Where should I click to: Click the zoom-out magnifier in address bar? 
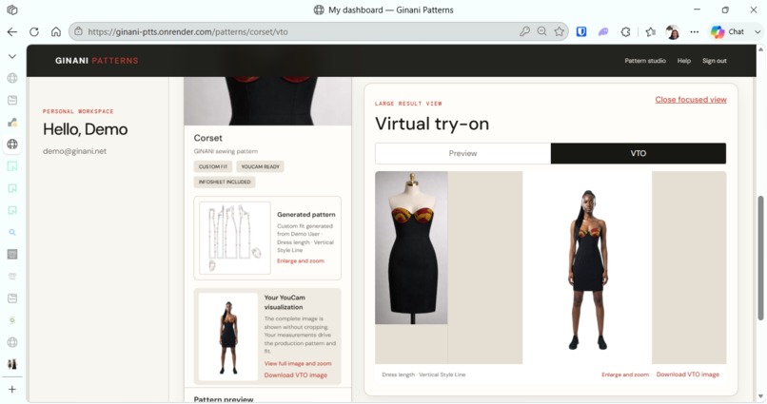(x=541, y=31)
